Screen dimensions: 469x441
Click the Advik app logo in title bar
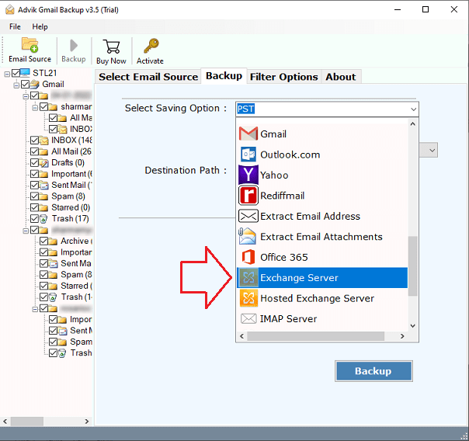(x=10, y=9)
